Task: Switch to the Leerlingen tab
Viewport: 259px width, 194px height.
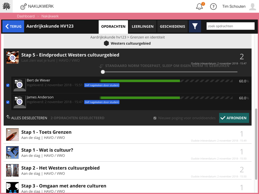Action: [x=143, y=27]
